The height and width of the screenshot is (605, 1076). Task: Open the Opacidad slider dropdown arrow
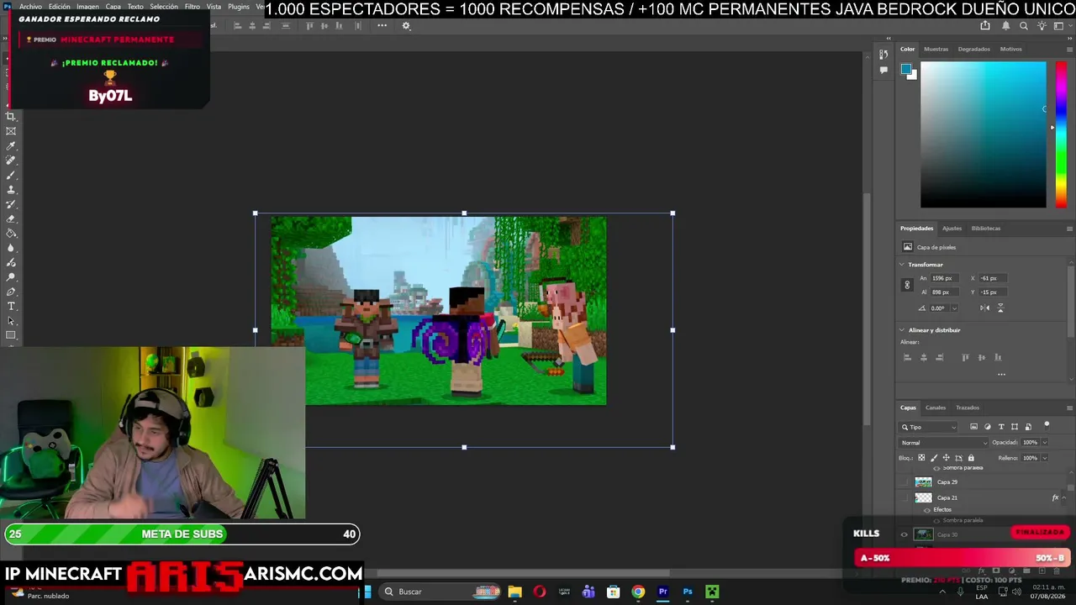click(1045, 443)
